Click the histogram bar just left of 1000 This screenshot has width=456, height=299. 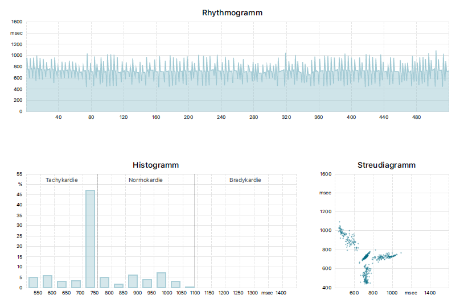pos(161,280)
